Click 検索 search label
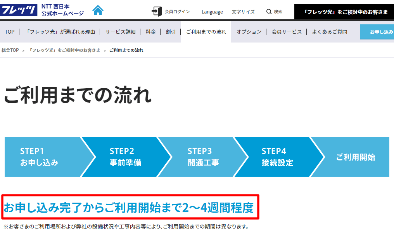 [278, 12]
